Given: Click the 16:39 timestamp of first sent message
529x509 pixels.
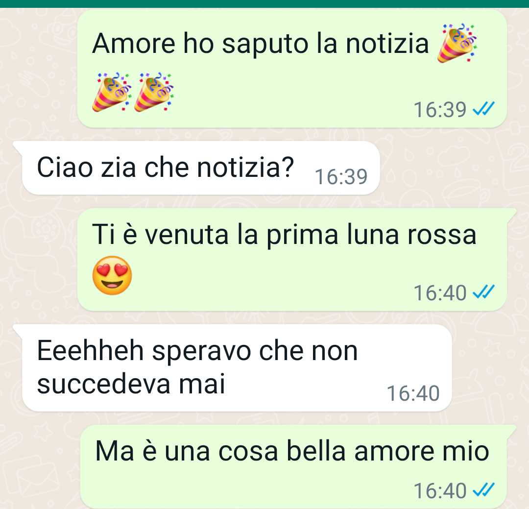Looking at the screenshot, I should click(x=440, y=110).
